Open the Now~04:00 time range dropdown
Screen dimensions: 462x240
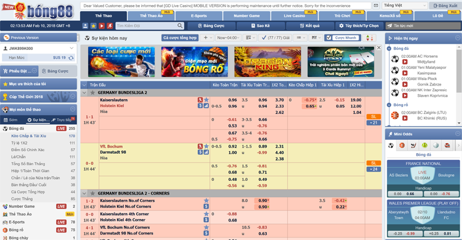point(228,38)
